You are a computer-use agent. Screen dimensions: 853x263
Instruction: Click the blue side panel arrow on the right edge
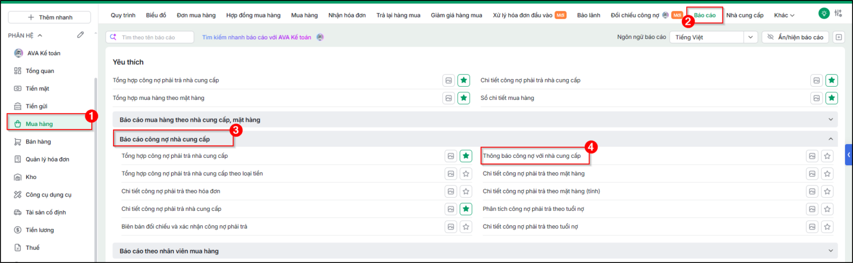[x=849, y=155]
